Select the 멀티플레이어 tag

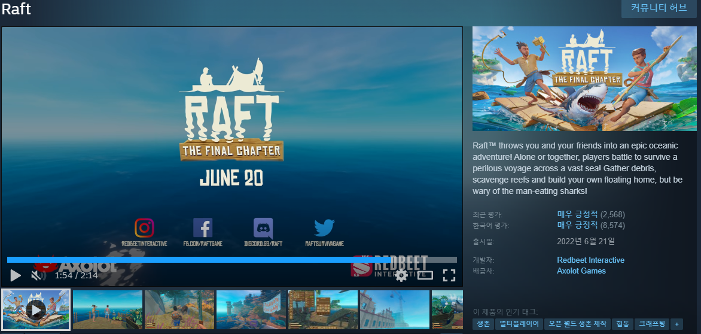[519, 324]
